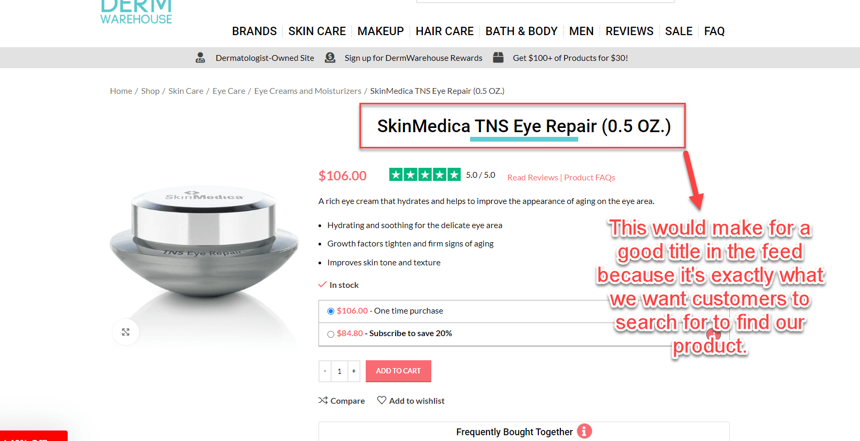Open the Frequently Bought Together info icon
This screenshot has height=441, width=860.
click(584, 431)
